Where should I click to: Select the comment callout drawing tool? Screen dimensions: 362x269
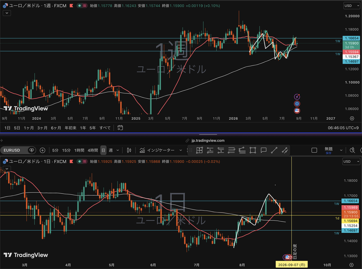[x=263, y=150]
